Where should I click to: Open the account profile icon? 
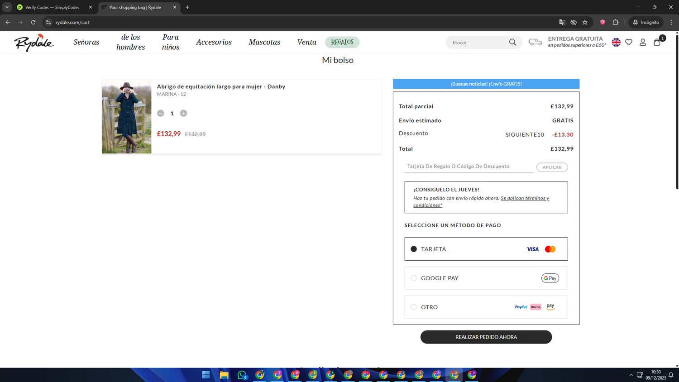(643, 42)
